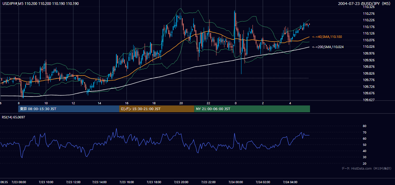Click the 110.176 price axis label
This screenshot has width=395, height=185.
(369, 27)
